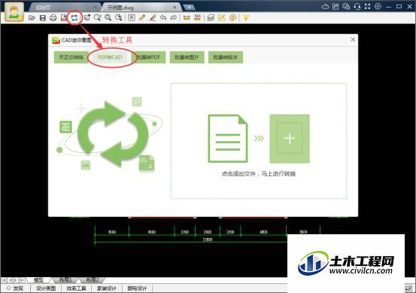Undo last action with left arrow

163,17
